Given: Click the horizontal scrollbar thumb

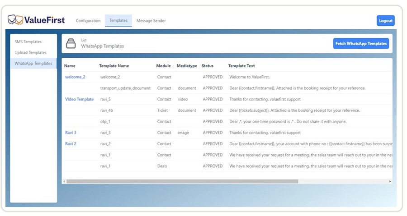Looking at the screenshot, I should pos(182,182).
